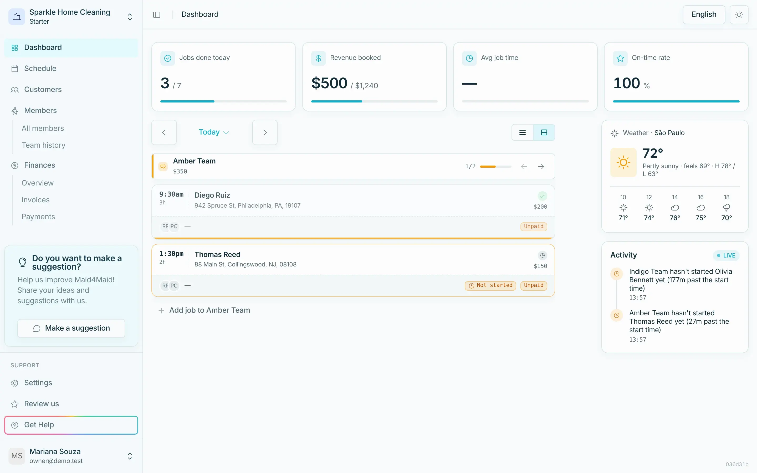Switch to list view
Screen dimensions: 757x473
tap(522, 132)
